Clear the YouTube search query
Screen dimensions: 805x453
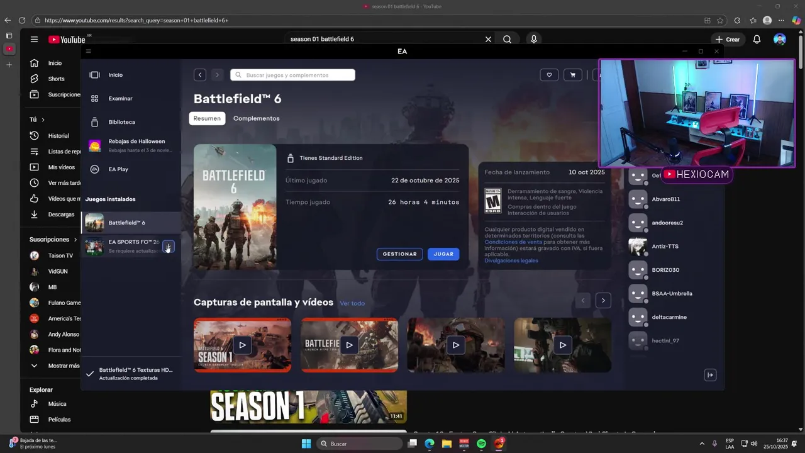point(488,39)
